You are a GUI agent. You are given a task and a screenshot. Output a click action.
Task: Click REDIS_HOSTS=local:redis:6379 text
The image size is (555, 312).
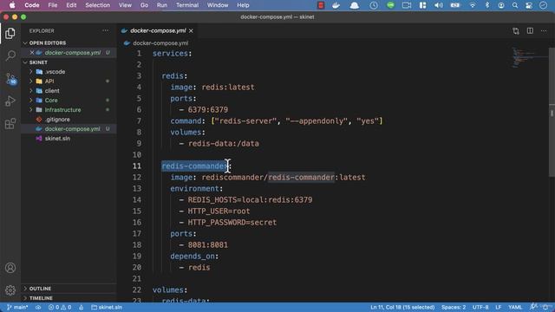250,200
